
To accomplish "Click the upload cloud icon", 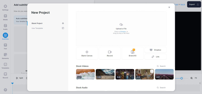I will tap(121, 25).
